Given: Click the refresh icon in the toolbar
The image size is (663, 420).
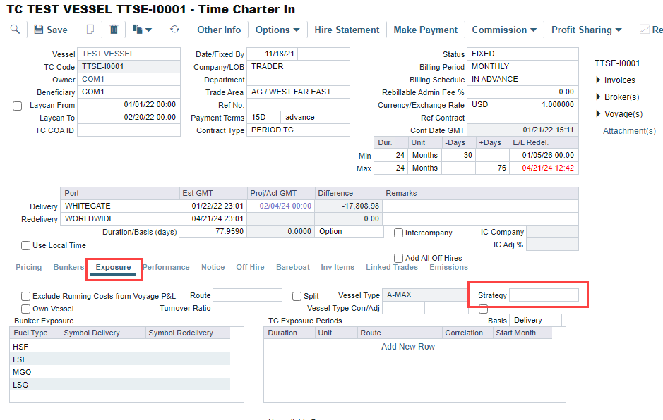Looking at the screenshot, I should (174, 30).
